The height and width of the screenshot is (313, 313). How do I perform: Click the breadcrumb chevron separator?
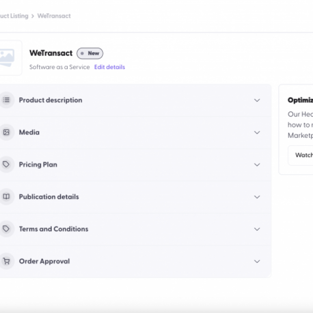pyautogui.click(x=33, y=16)
